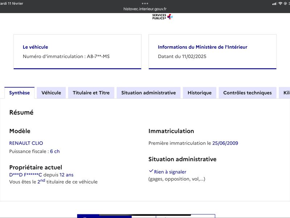Open the Synthèse tab
290x218 pixels.
(x=20, y=93)
